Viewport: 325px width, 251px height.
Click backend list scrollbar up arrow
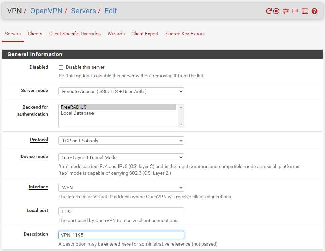[x=181, y=107]
